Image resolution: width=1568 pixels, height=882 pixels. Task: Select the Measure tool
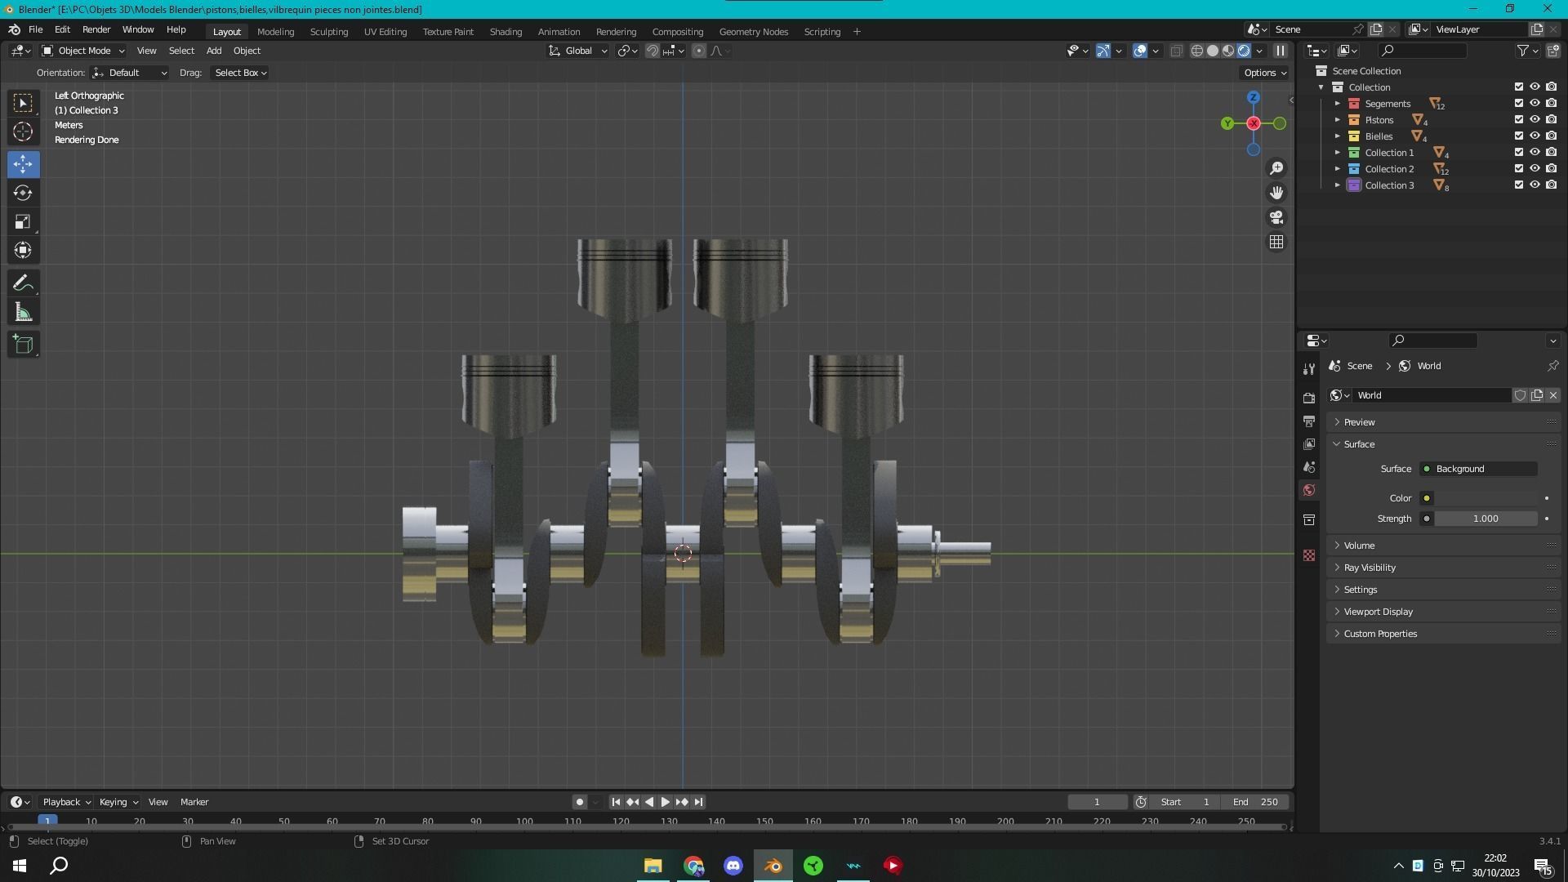(23, 312)
